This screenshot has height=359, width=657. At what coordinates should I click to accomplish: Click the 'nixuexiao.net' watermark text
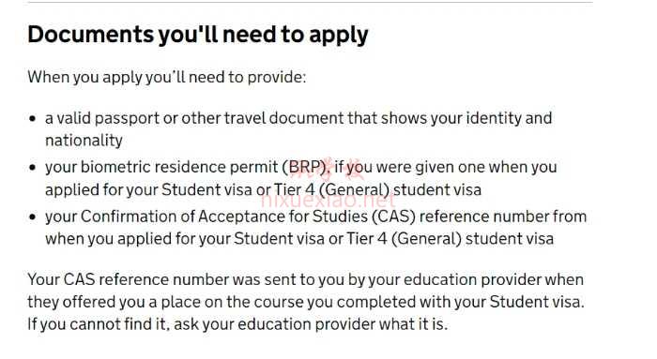[328, 202]
